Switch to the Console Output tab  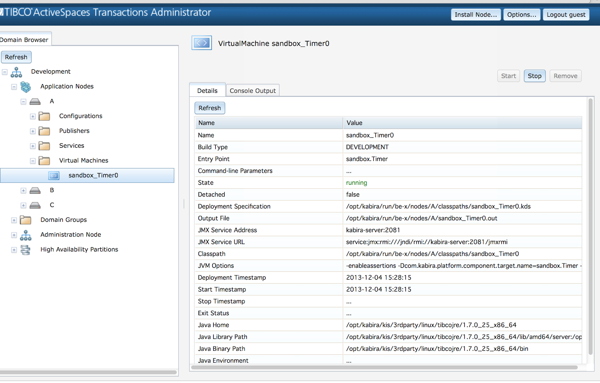tap(252, 90)
